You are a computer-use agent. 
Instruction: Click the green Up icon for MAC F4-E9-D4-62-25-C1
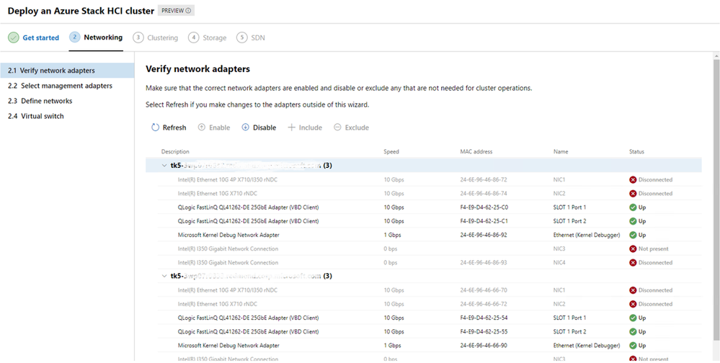[x=633, y=220]
